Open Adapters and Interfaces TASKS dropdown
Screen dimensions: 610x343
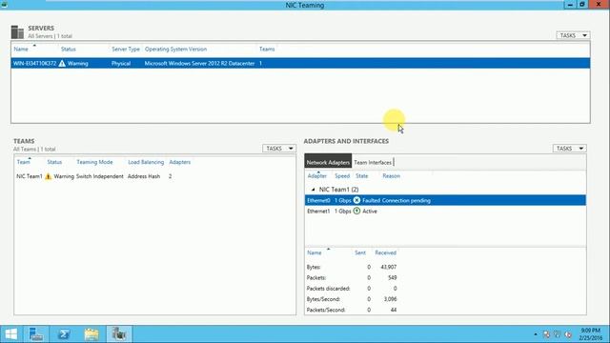coord(570,149)
